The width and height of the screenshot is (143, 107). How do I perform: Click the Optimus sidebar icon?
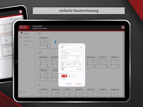(21, 45)
